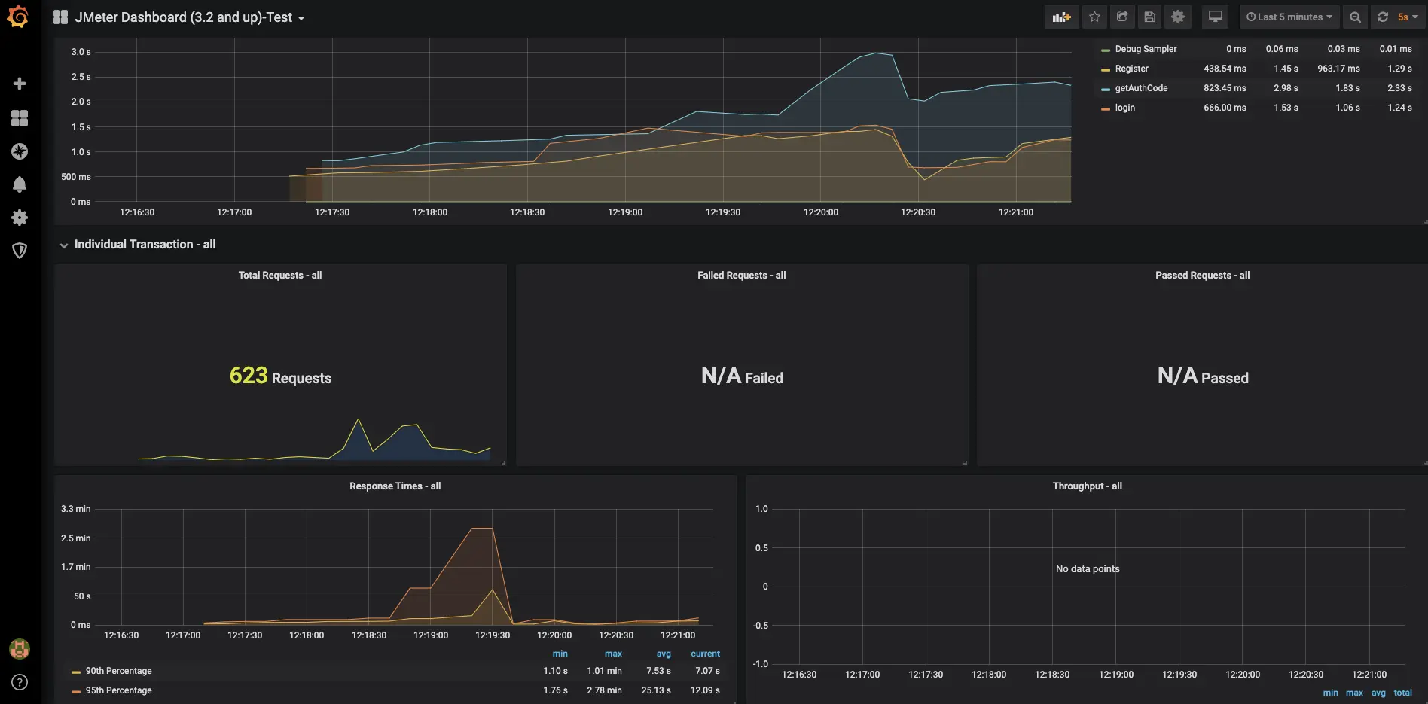Click the Grafana logo home icon
This screenshot has width=1428, height=704.
[18, 17]
